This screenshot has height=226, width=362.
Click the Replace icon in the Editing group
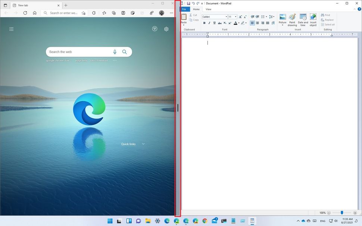(x=328, y=20)
